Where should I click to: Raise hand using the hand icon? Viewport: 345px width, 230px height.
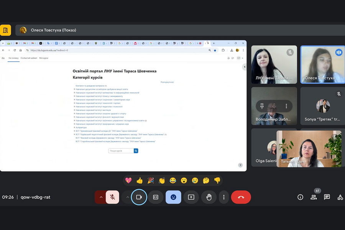click(x=209, y=197)
